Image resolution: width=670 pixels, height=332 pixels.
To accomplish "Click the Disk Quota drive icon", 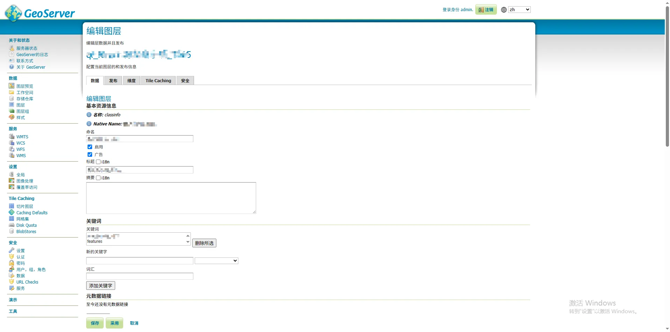I will (x=12, y=225).
